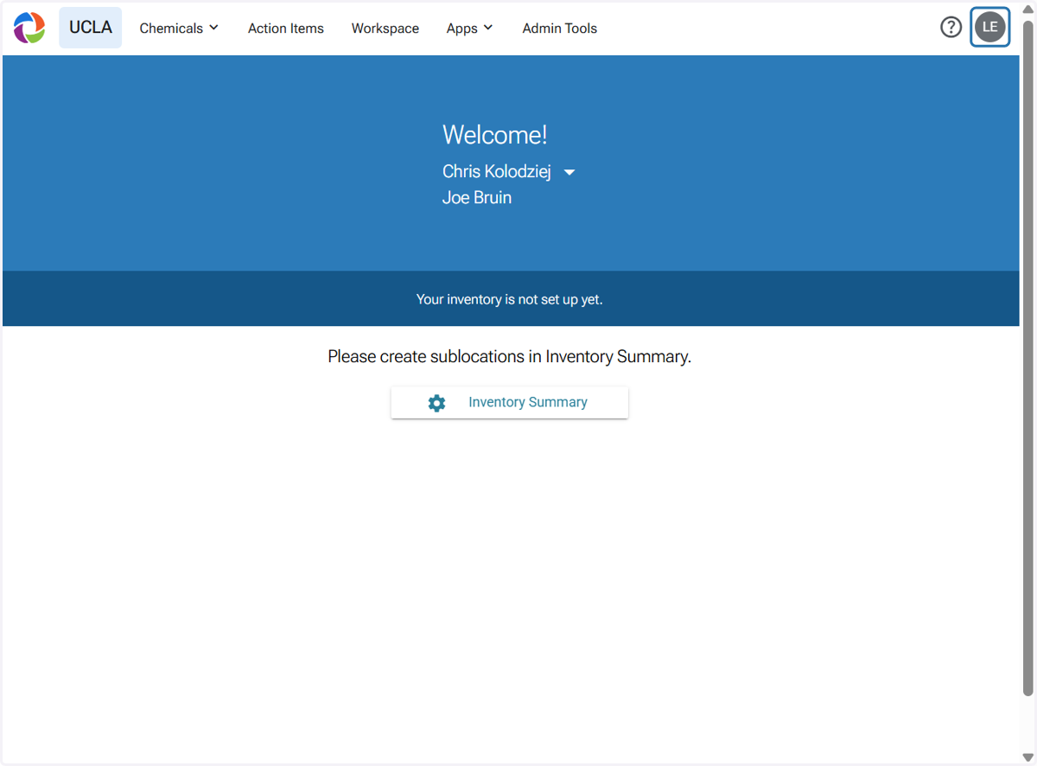
Task: Click the Joe Bruin name text
Action: pos(477,197)
